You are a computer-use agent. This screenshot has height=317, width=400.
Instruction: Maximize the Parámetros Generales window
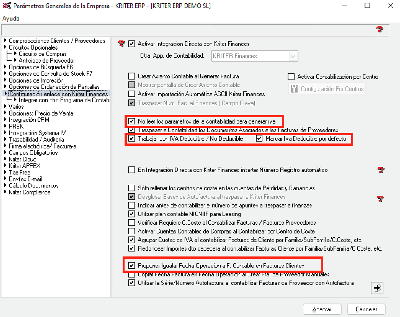tap(367, 6)
